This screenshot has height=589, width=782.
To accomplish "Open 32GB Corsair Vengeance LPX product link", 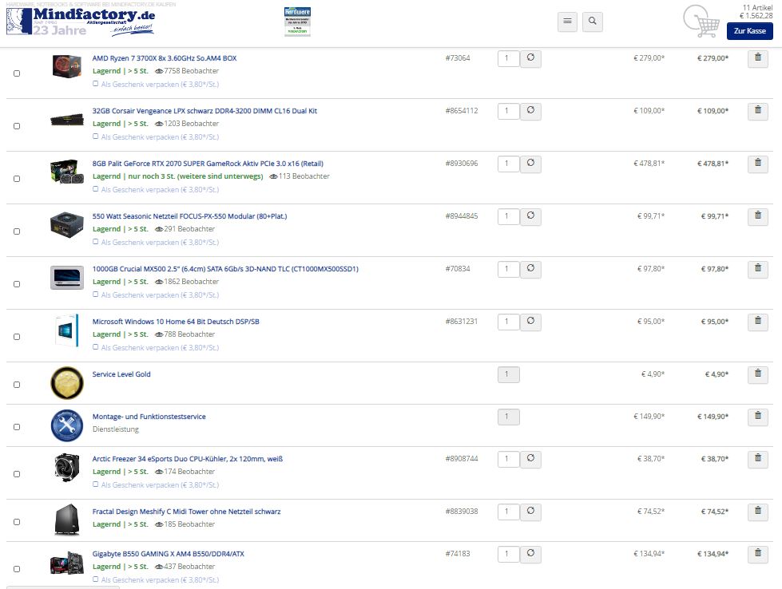I will coord(204,111).
